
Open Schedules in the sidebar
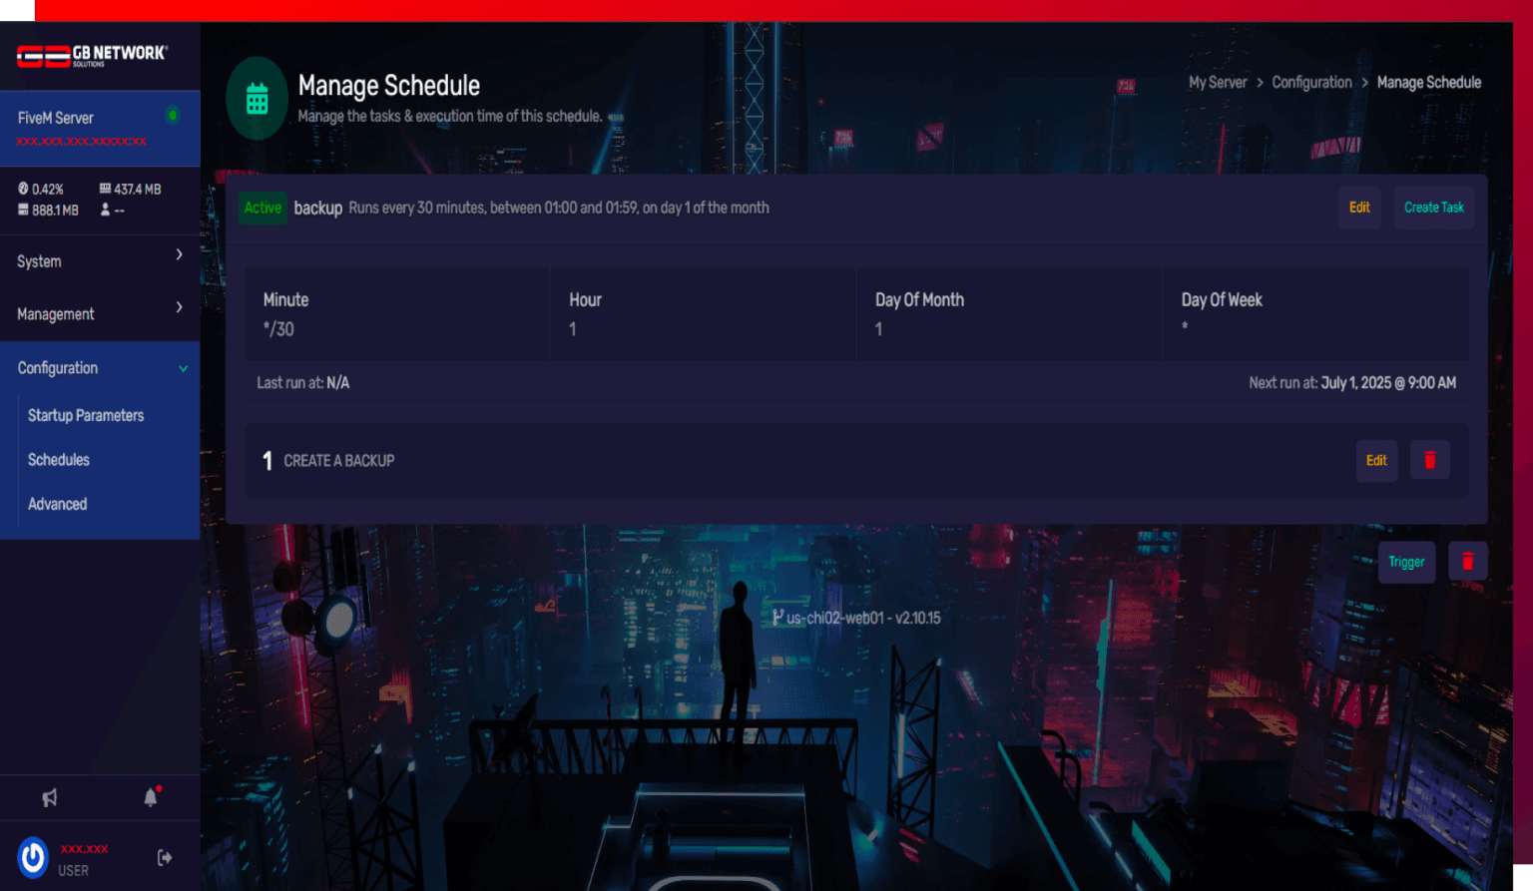(x=59, y=460)
